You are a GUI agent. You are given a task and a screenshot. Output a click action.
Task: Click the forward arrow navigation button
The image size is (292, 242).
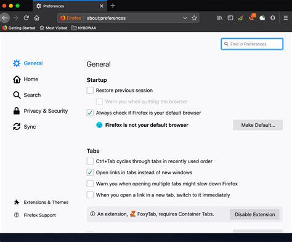[15, 18]
